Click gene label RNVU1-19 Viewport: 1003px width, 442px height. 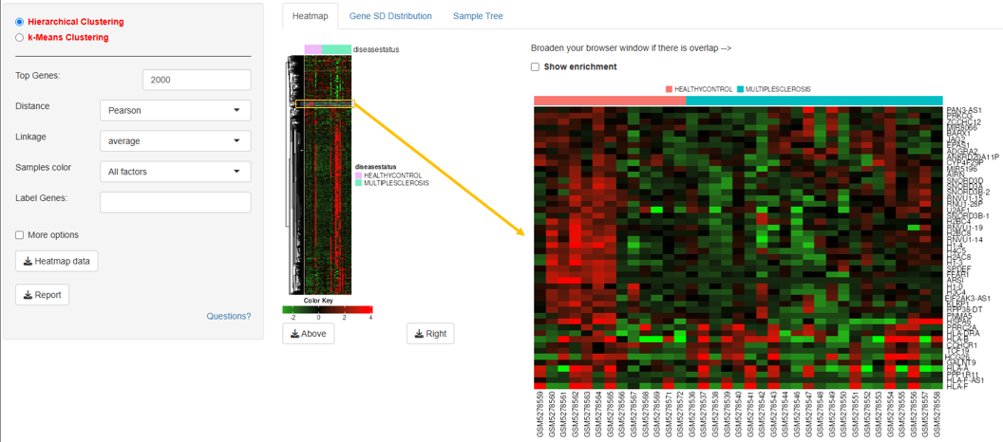(x=965, y=228)
